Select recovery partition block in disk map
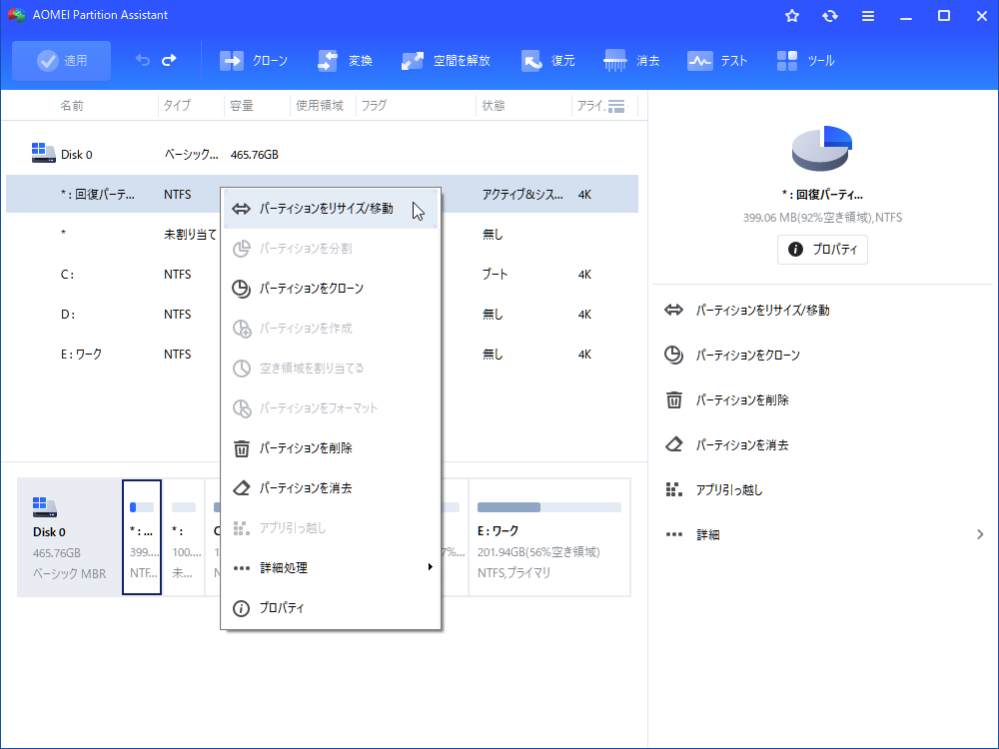 pyautogui.click(x=142, y=537)
